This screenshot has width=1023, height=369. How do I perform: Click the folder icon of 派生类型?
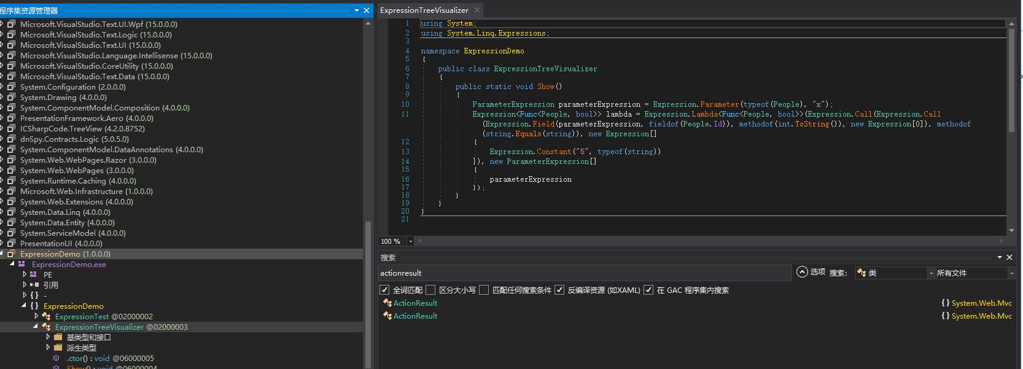58,348
